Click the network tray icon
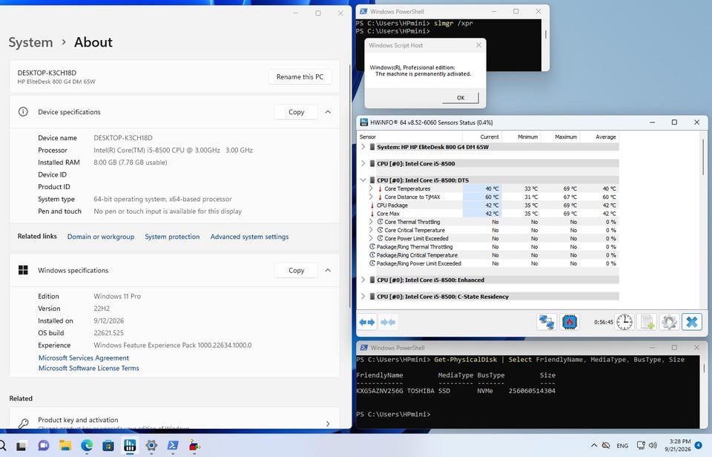Image resolution: width=712 pixels, height=457 pixels. point(641,446)
